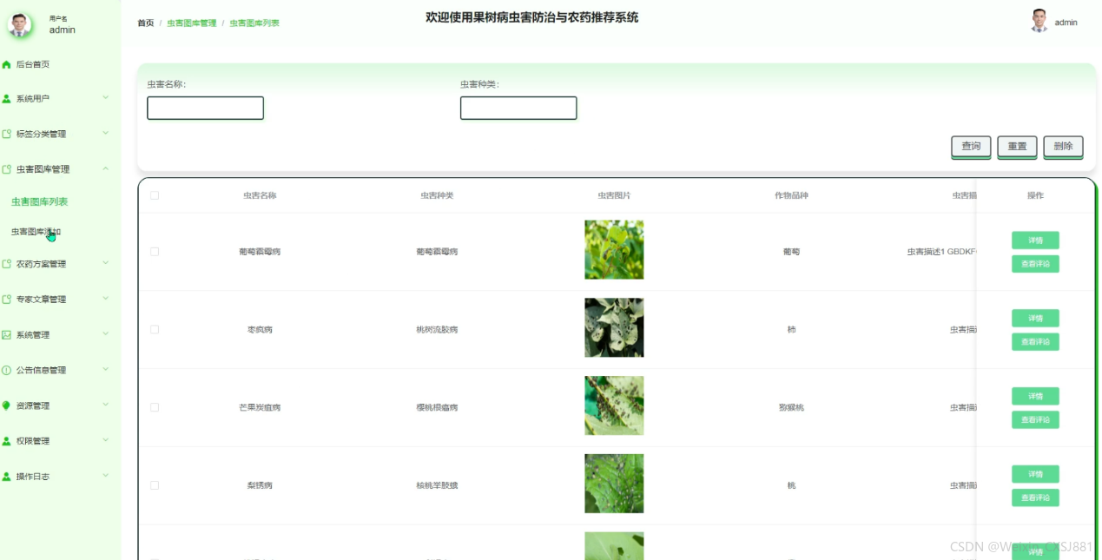This screenshot has height=560, width=1102.
Task: Click the icon beside 虫害图库管理 in sidebar
Action: tap(7, 169)
